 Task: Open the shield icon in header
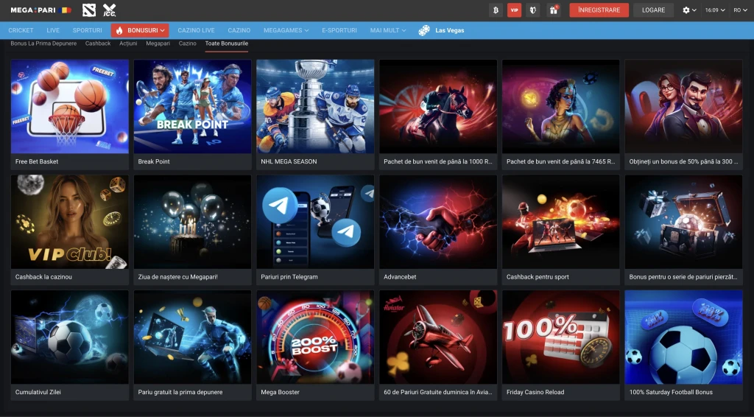pyautogui.click(x=534, y=10)
